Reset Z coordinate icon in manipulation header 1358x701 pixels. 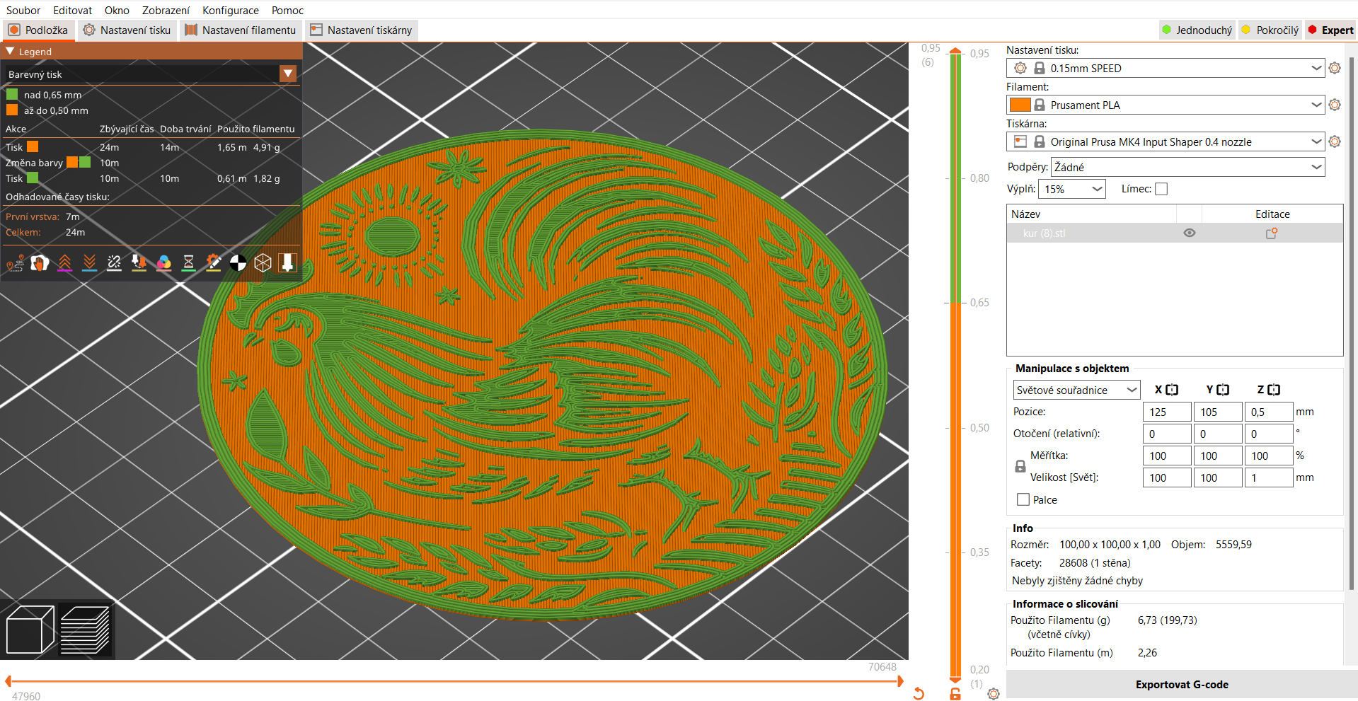(x=1274, y=390)
